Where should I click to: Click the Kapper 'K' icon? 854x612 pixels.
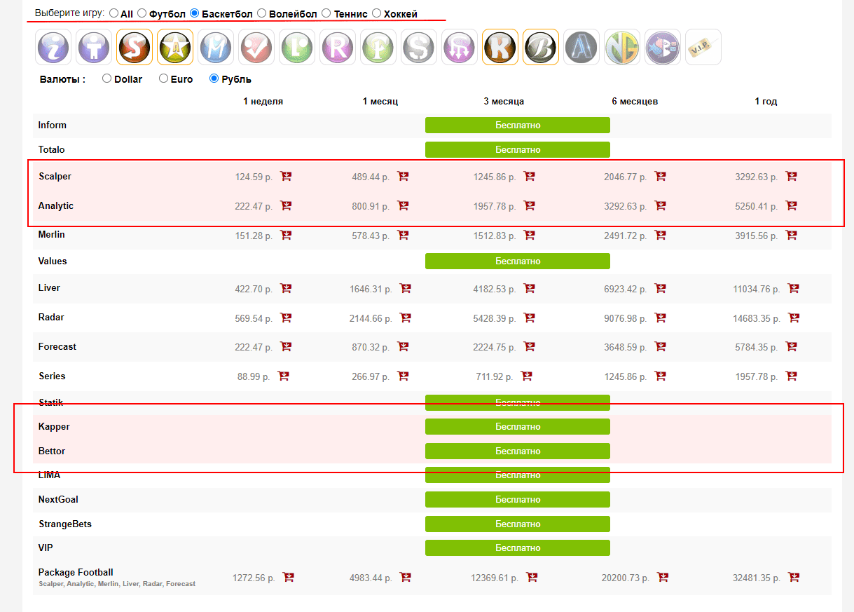pyautogui.click(x=500, y=47)
